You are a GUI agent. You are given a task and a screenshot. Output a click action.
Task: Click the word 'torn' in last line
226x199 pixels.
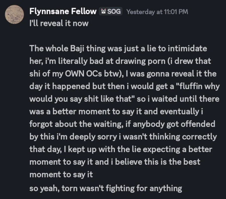pyautogui.click(x=69, y=188)
